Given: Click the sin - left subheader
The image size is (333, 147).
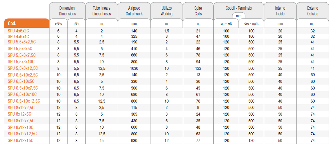Looking at the screenshot, I should pyautogui.click(x=226, y=24).
